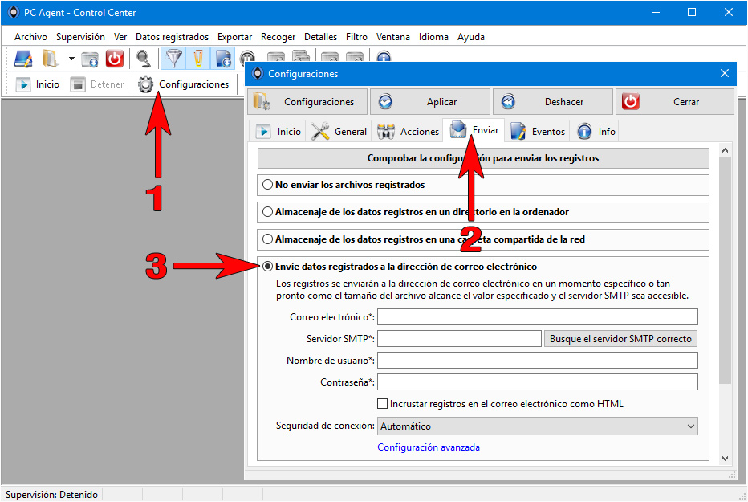Click 'Comprobar la configuración para enviar los registros'

tap(483, 158)
